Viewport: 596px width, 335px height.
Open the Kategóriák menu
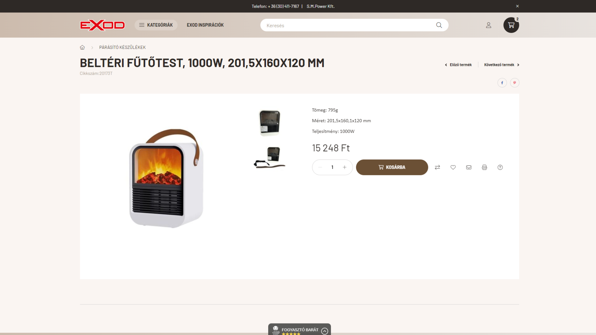(x=156, y=25)
